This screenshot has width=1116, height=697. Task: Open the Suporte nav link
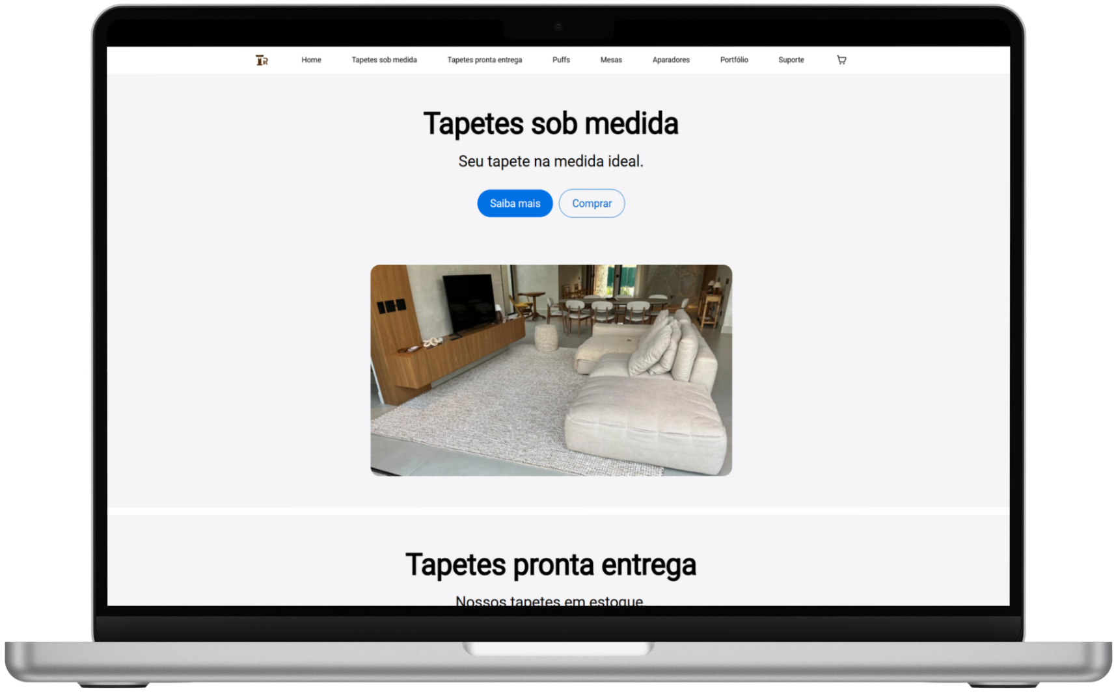click(x=791, y=60)
